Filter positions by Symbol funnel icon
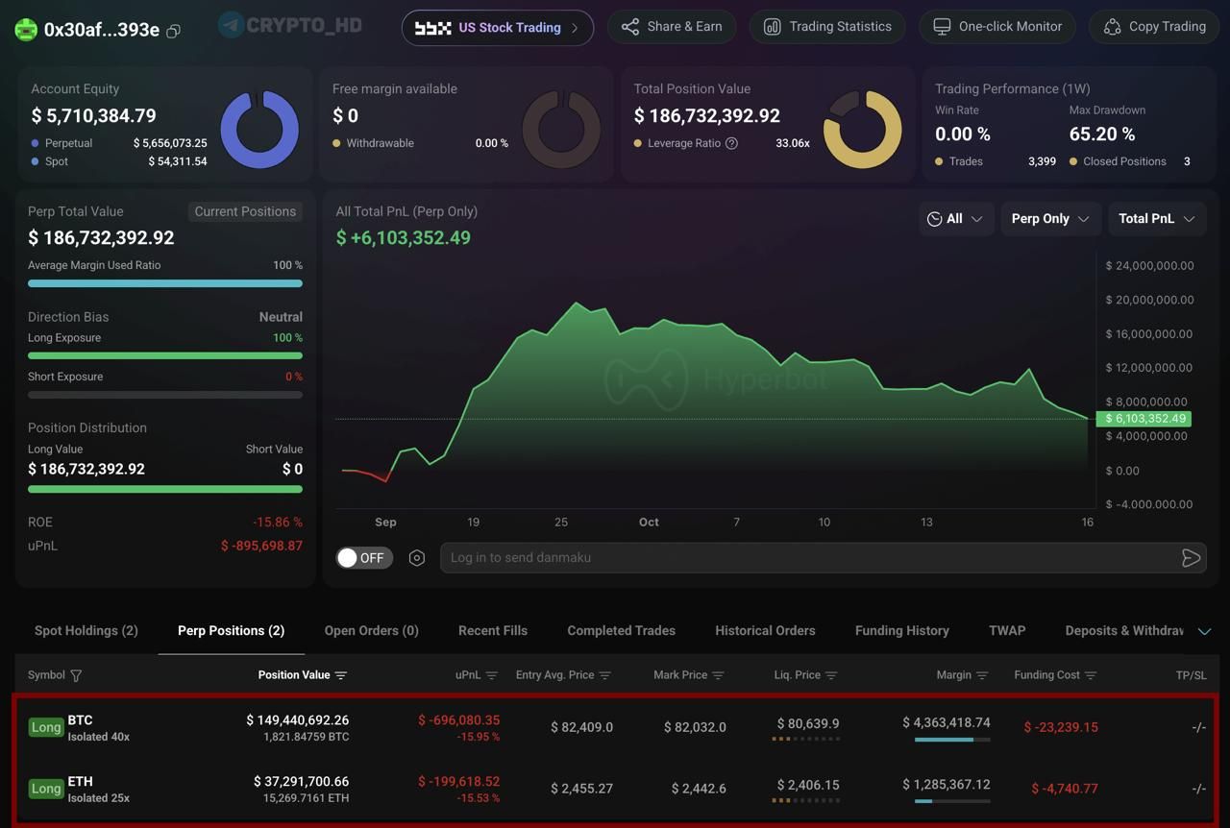Viewport: 1230px width, 828px height. click(76, 675)
